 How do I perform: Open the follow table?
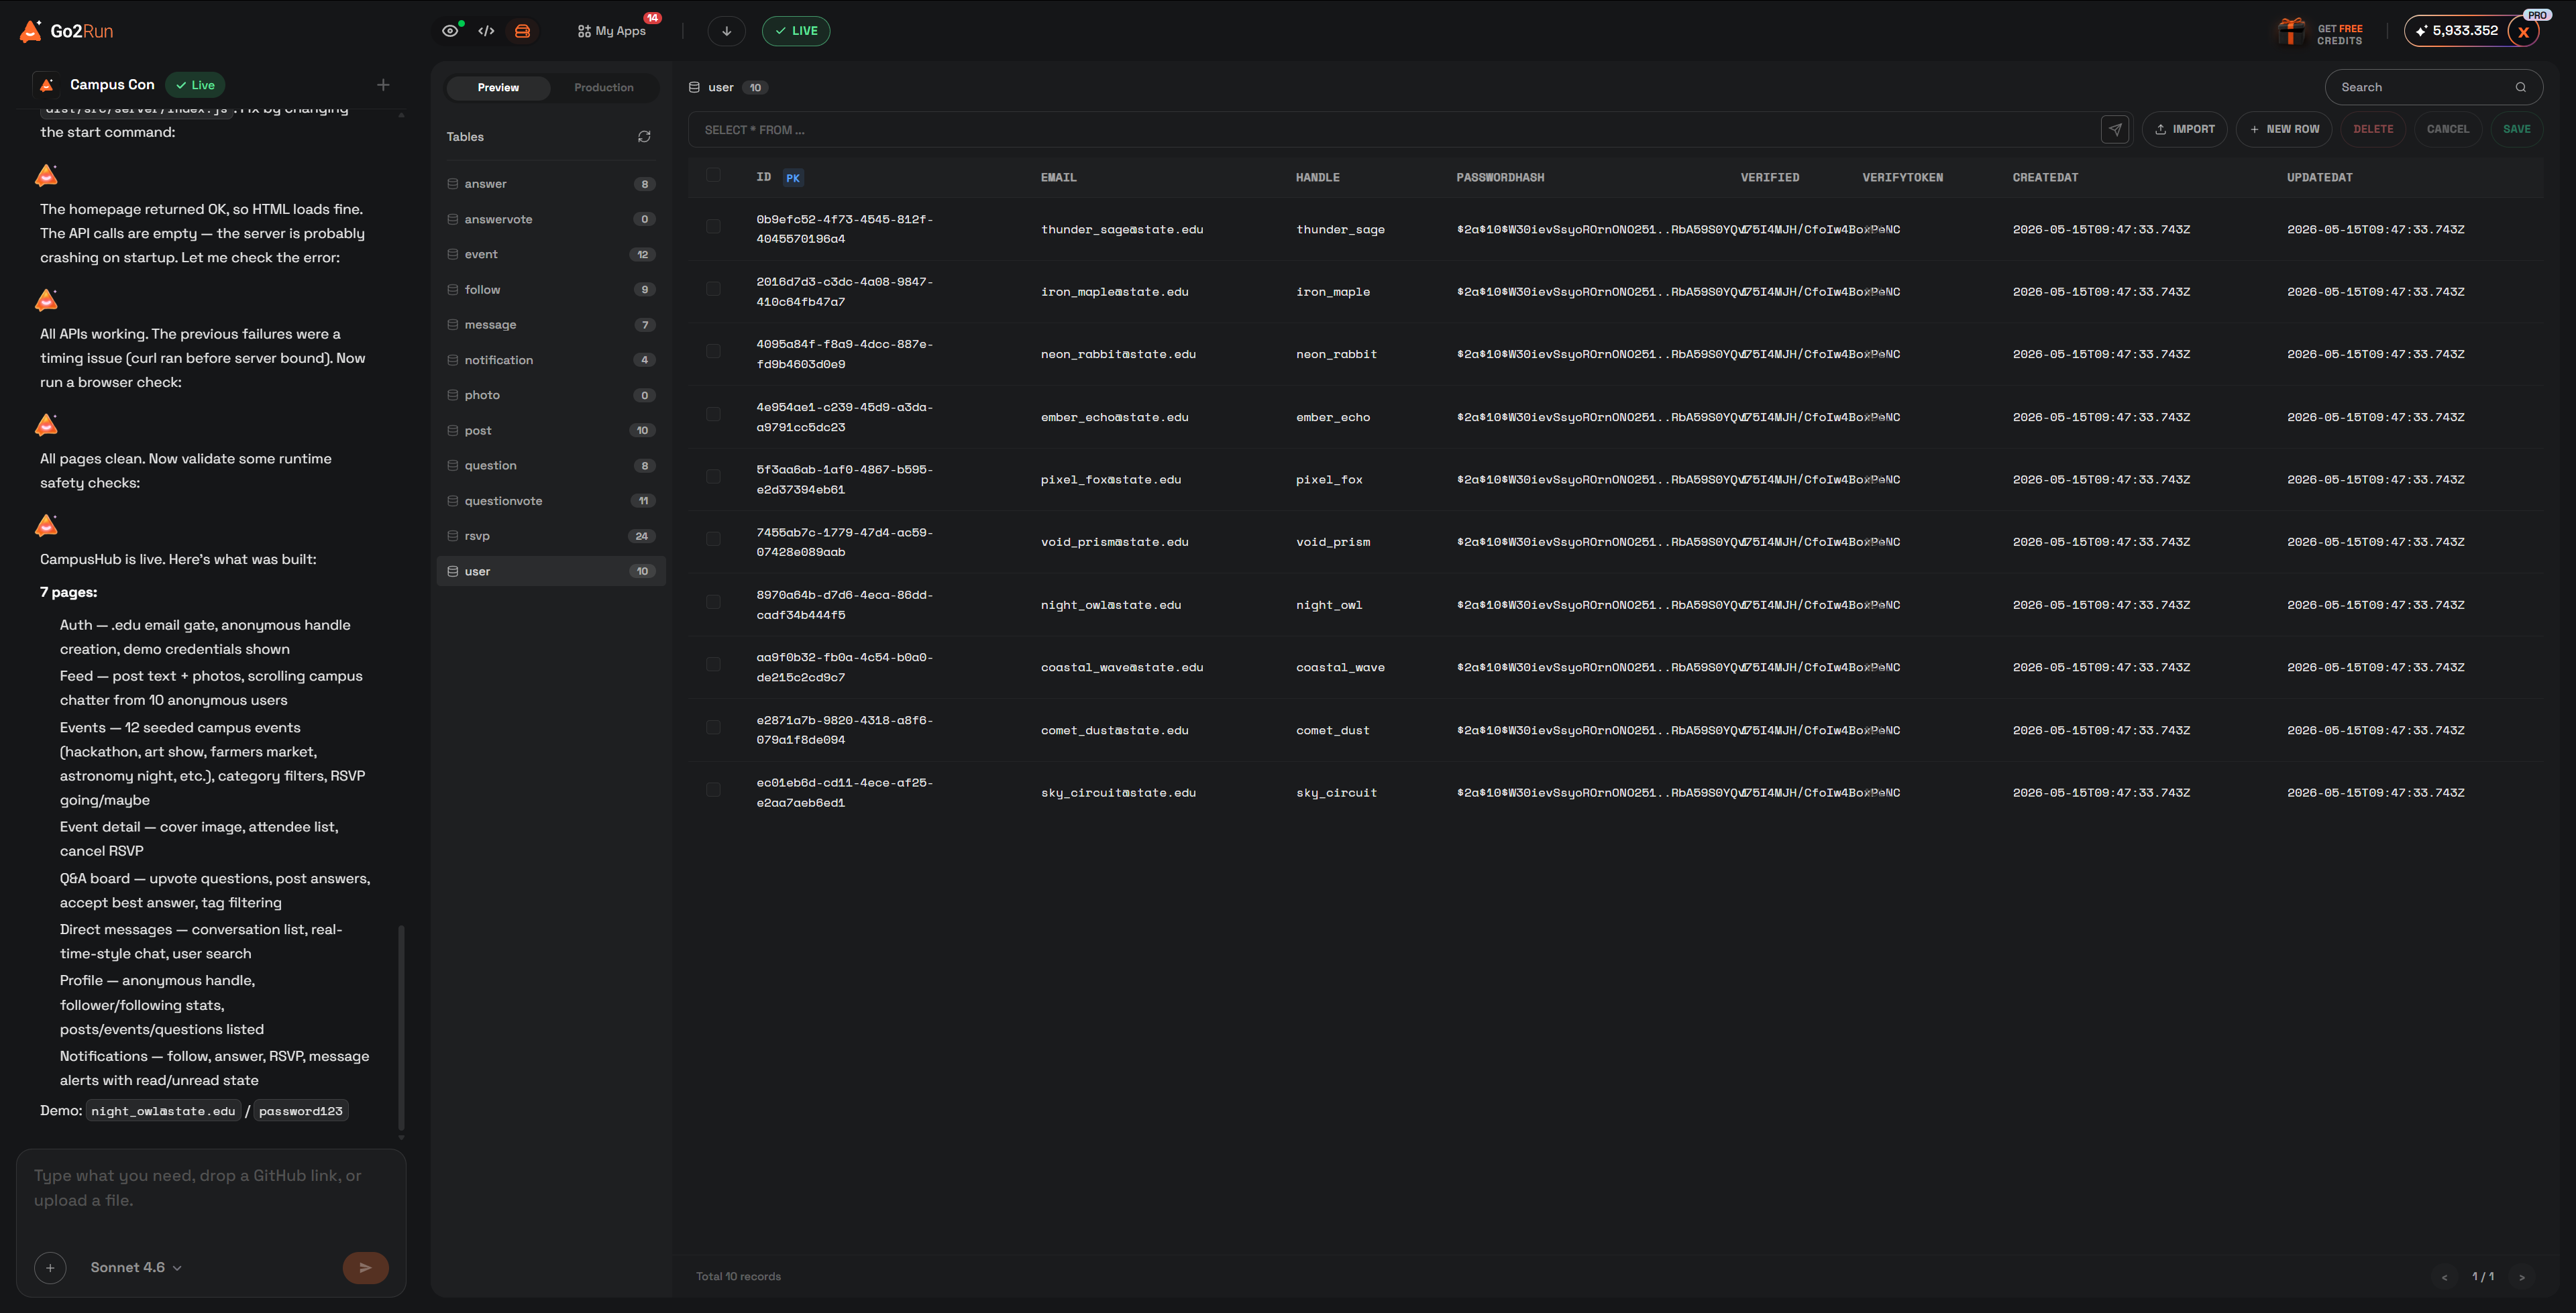[551, 290]
